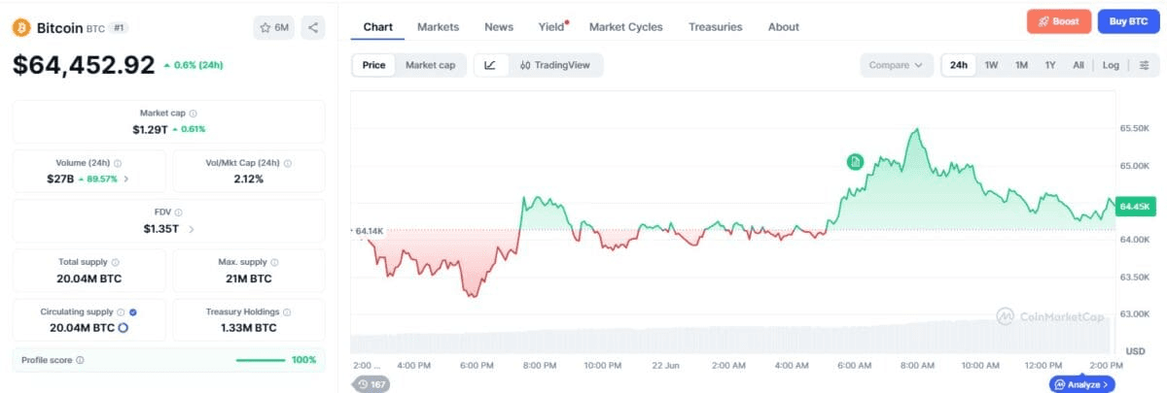Click the 2.12% Vol/Mkt Cap value
This screenshot has height=393, width=1167.
pos(248,180)
